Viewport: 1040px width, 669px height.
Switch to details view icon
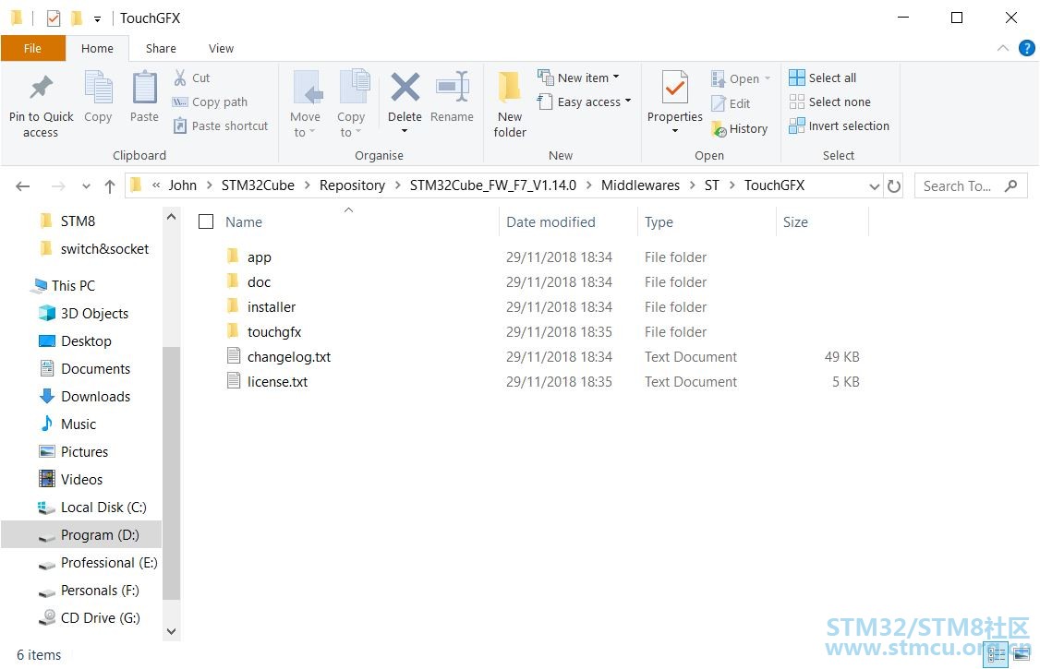coord(997,654)
